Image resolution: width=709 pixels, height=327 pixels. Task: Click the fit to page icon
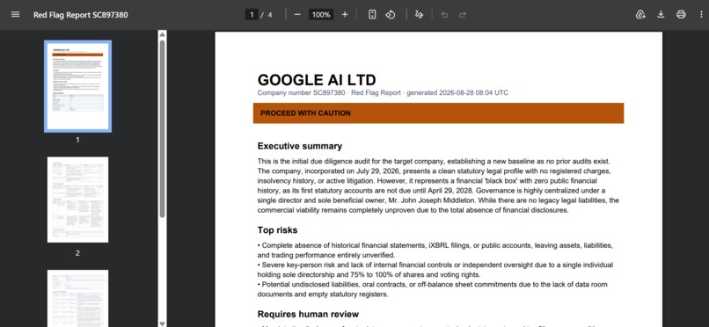click(372, 14)
